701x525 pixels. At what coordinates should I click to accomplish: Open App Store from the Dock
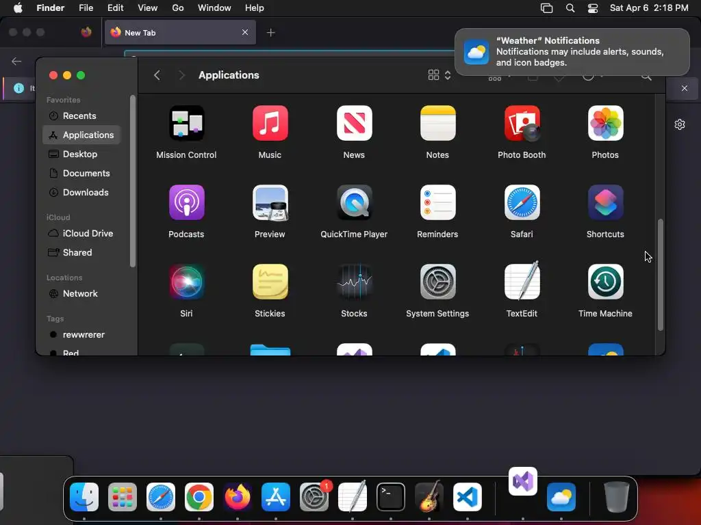tap(276, 497)
